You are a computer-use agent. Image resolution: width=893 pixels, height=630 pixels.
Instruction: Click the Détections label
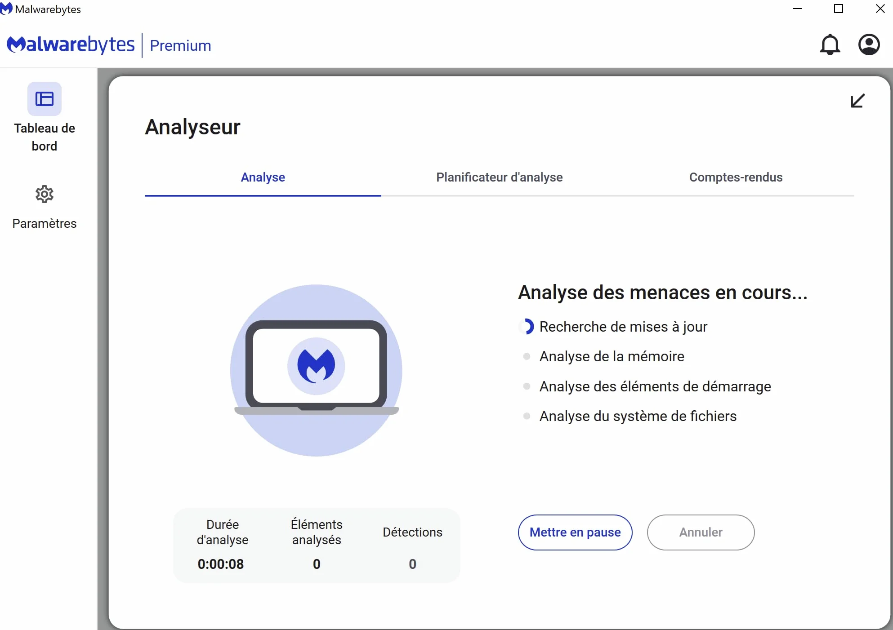(x=412, y=532)
